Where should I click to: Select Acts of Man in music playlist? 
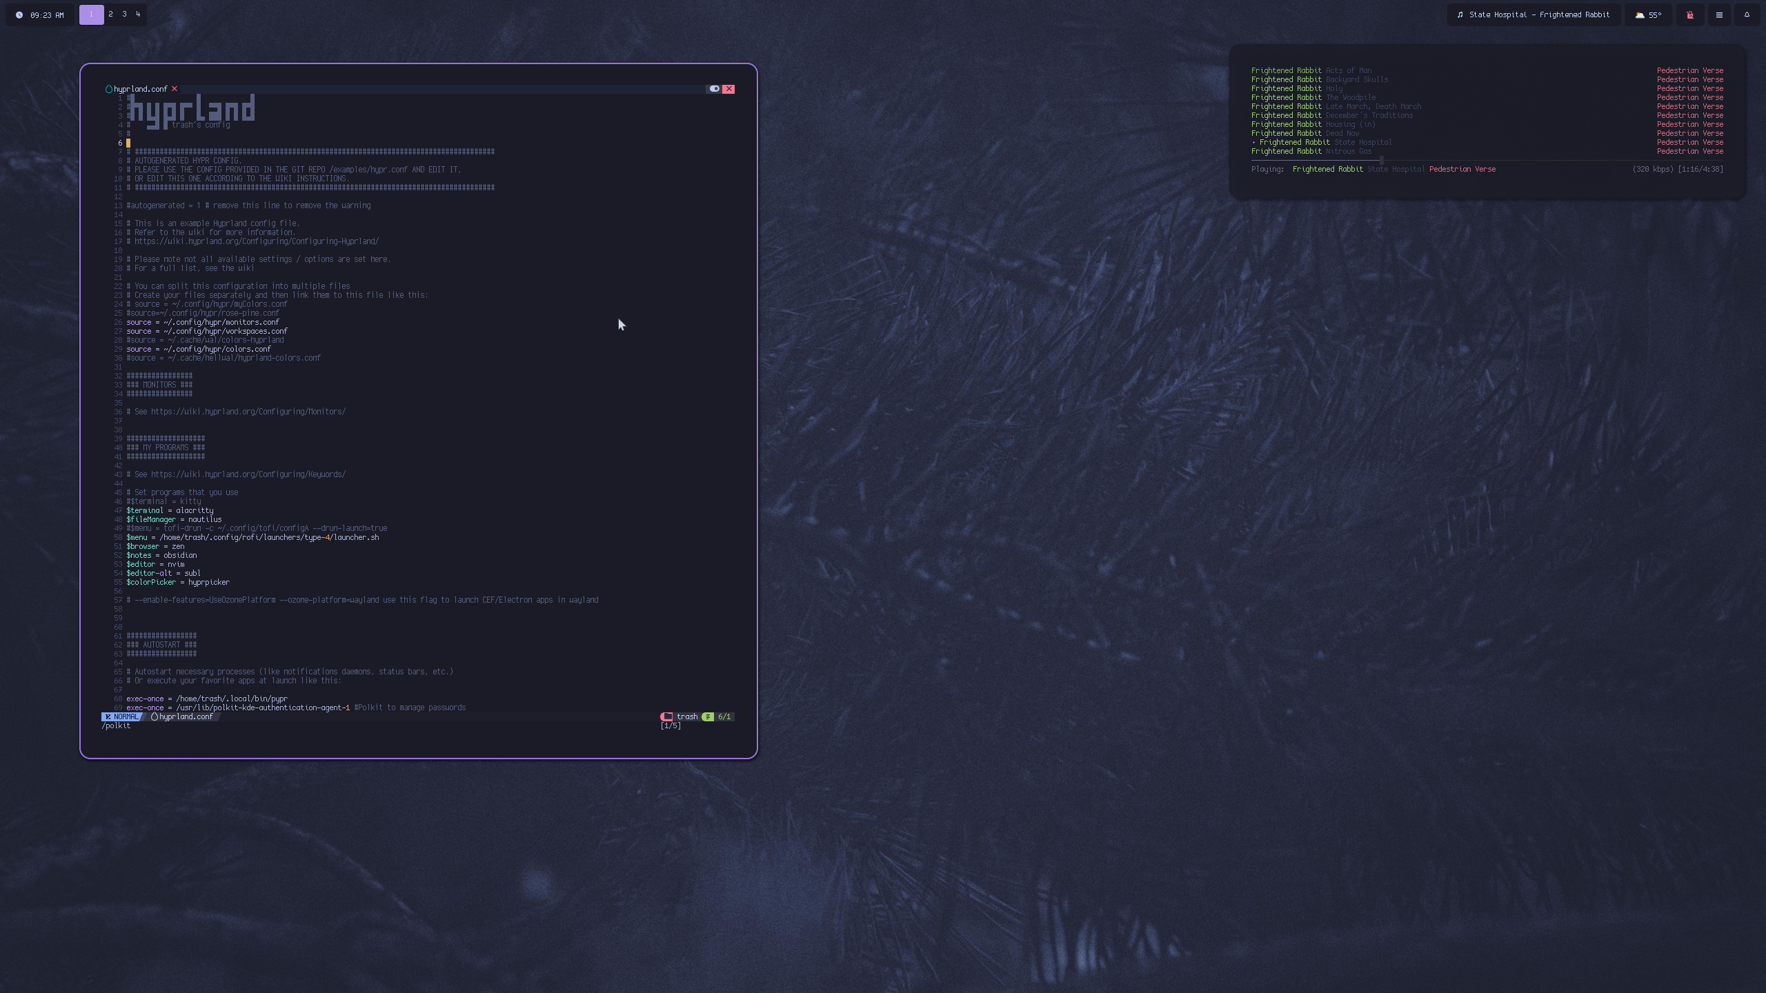[1487, 70]
